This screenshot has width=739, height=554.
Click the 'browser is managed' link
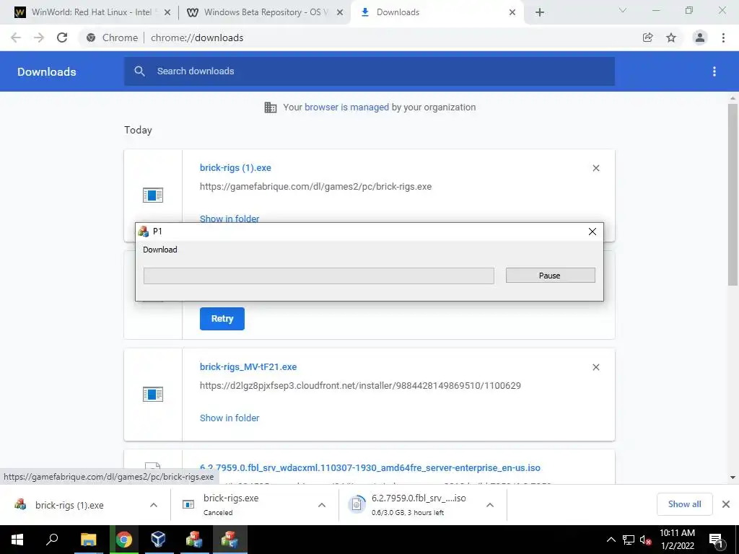(346, 107)
